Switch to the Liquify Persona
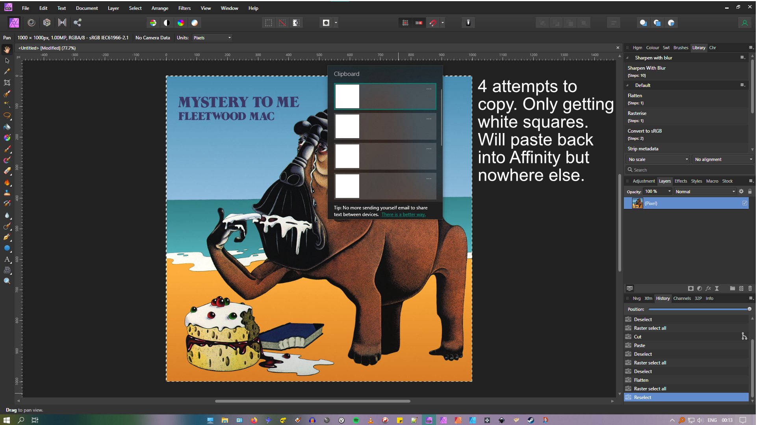Viewport: 757px width, 425px height. coord(32,23)
